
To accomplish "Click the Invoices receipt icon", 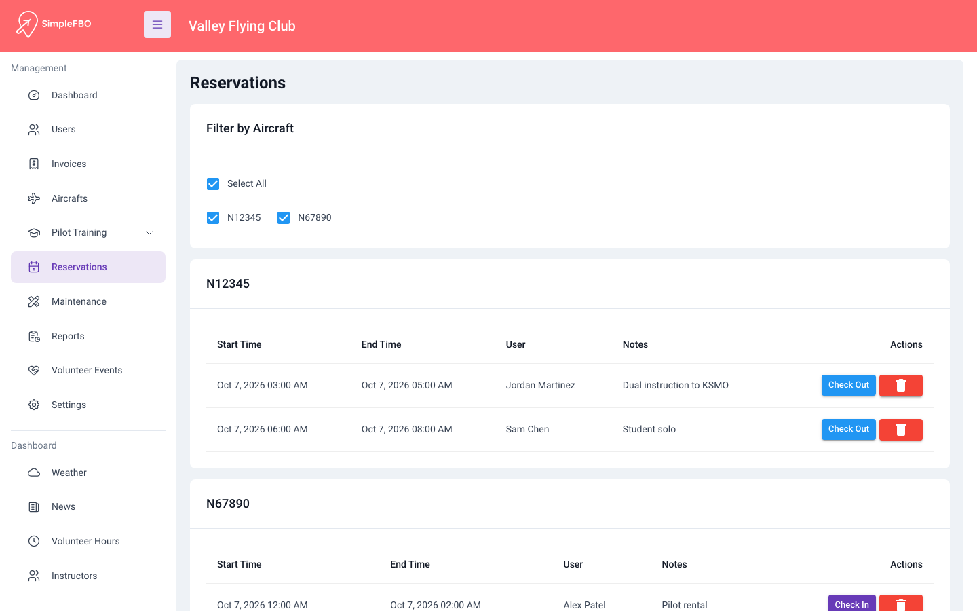I will point(34,164).
